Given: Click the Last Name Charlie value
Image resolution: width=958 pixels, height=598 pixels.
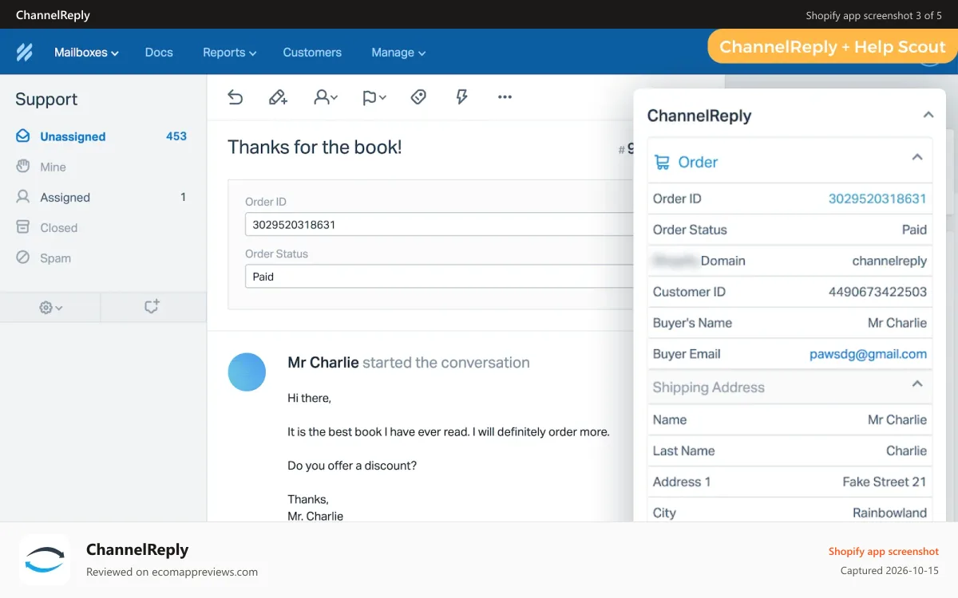Looking at the screenshot, I should pyautogui.click(x=906, y=450).
